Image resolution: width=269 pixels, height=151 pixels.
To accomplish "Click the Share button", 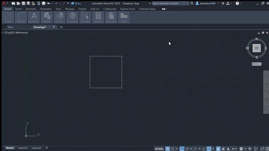I will click(x=76, y=3).
